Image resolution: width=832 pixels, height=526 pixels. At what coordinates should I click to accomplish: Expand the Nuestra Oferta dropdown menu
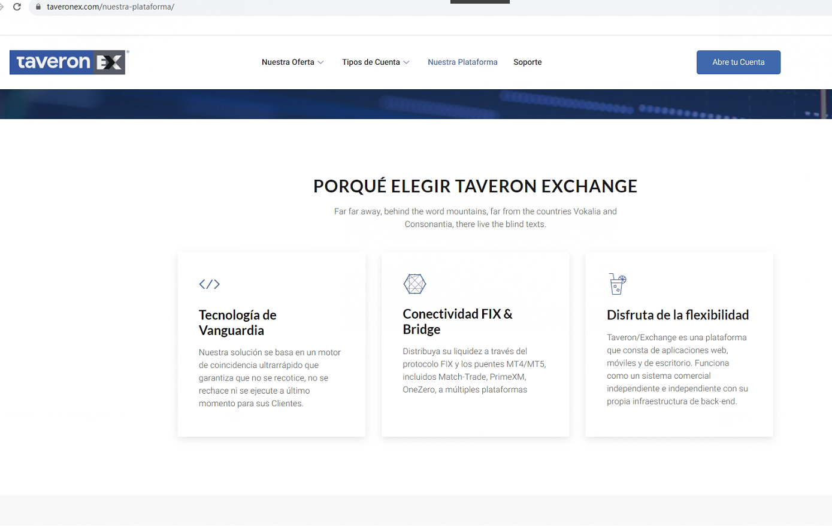point(293,62)
